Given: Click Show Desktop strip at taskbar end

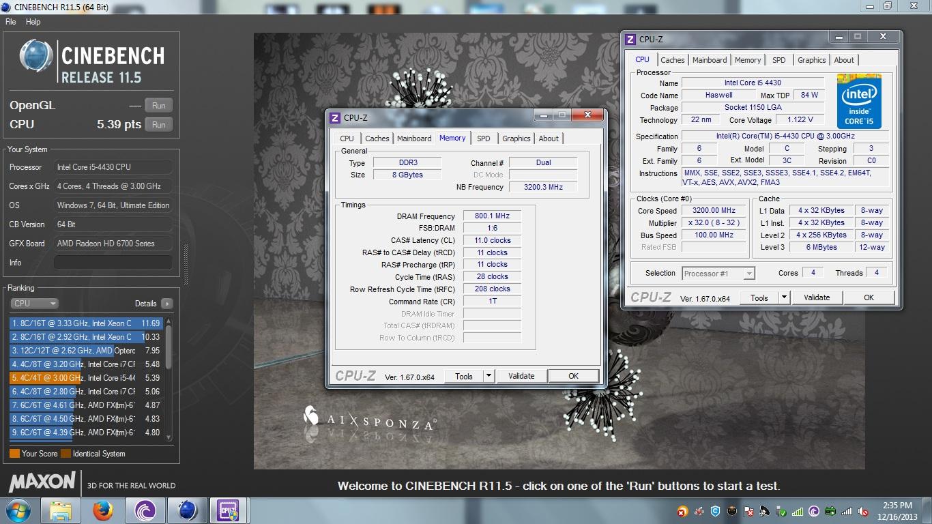Looking at the screenshot, I should (927, 510).
